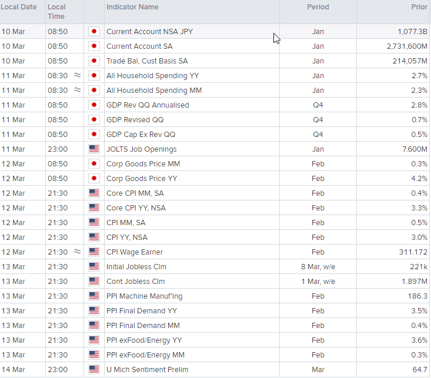
Task: Sort by the Local Time column header
Action: point(56,12)
